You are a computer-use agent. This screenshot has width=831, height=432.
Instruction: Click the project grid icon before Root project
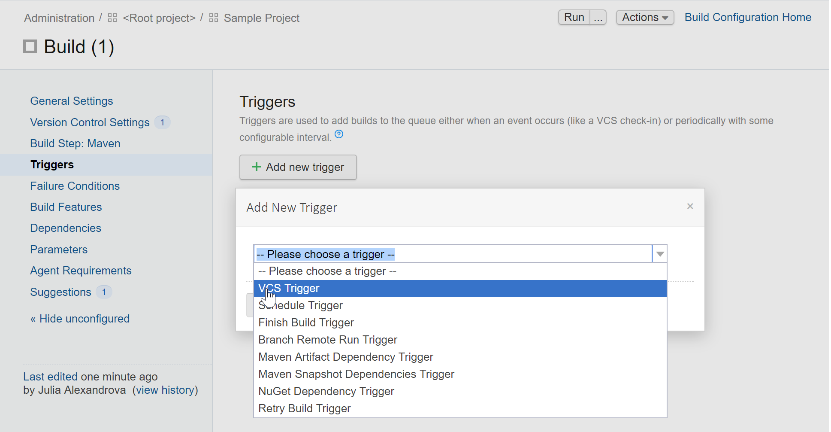pyautogui.click(x=112, y=18)
